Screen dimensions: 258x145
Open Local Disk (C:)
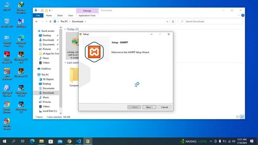tap(50, 111)
